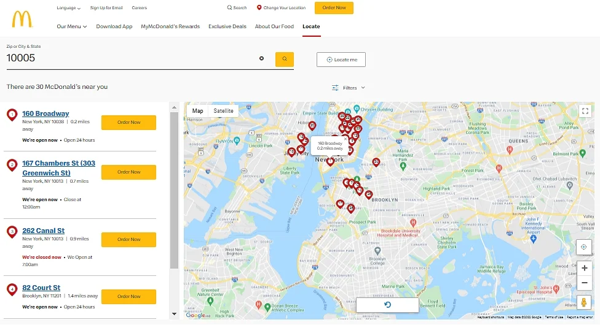
Task: Click the map pin near Hoboken
Action: click(x=312, y=125)
